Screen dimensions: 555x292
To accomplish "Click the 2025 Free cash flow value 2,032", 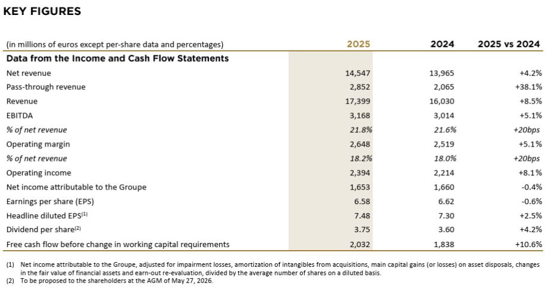I will point(360,244).
